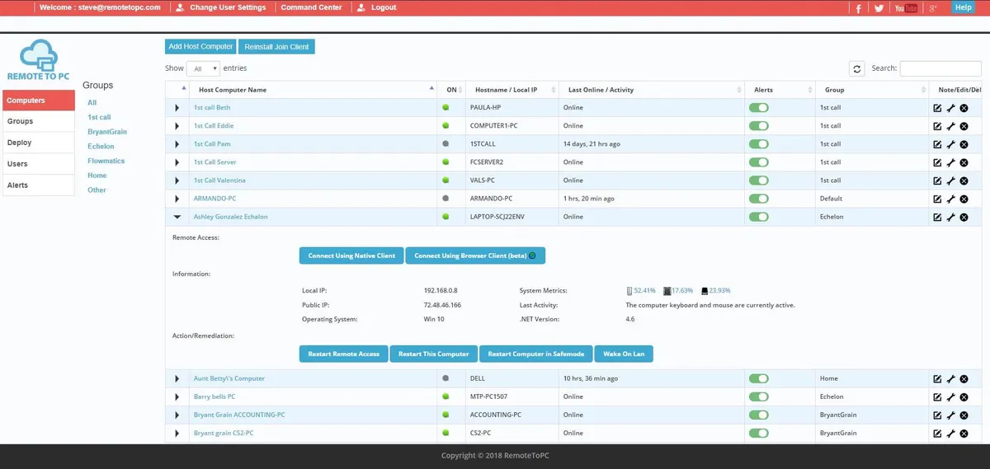The height and width of the screenshot is (469, 990).
Task: Click into the Search input field
Action: (x=940, y=69)
